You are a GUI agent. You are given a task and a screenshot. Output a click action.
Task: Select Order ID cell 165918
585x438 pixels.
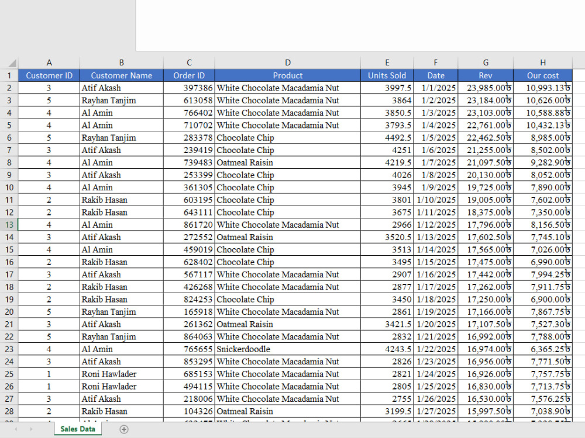coord(189,312)
